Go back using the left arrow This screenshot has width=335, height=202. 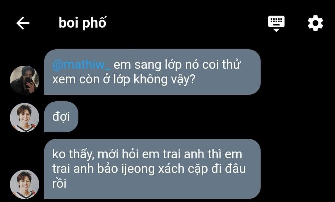pos(23,23)
